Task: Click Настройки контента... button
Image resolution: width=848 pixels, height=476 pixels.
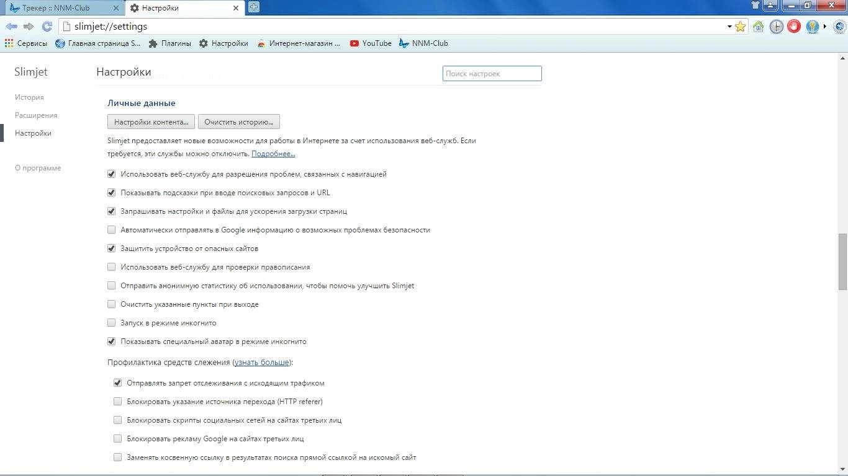Action: [x=151, y=121]
